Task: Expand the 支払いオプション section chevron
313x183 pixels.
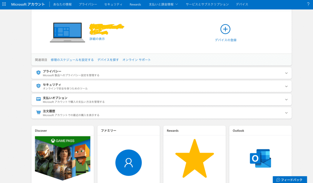Action: [x=286, y=100]
